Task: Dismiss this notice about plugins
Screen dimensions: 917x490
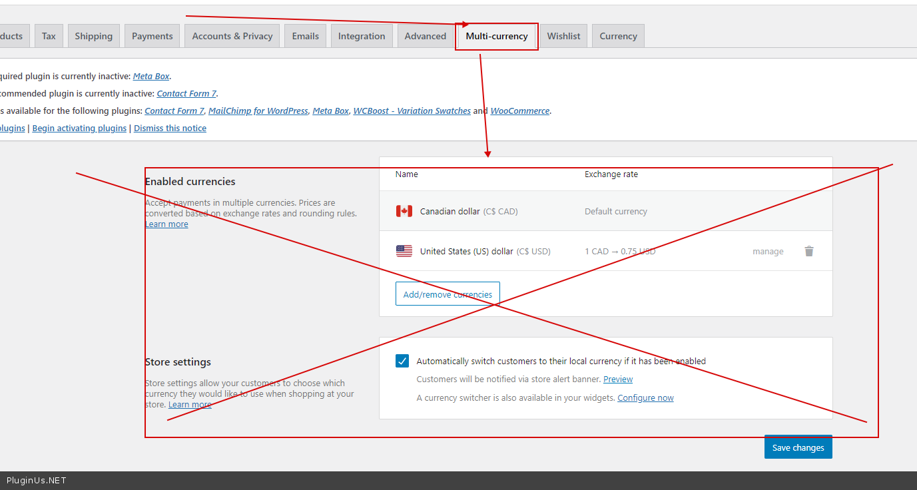Action: tap(170, 128)
